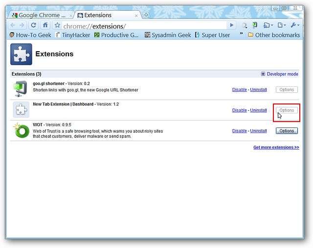313x248 pixels.
Task: Go back with the browser back arrow
Action: pos(13,25)
